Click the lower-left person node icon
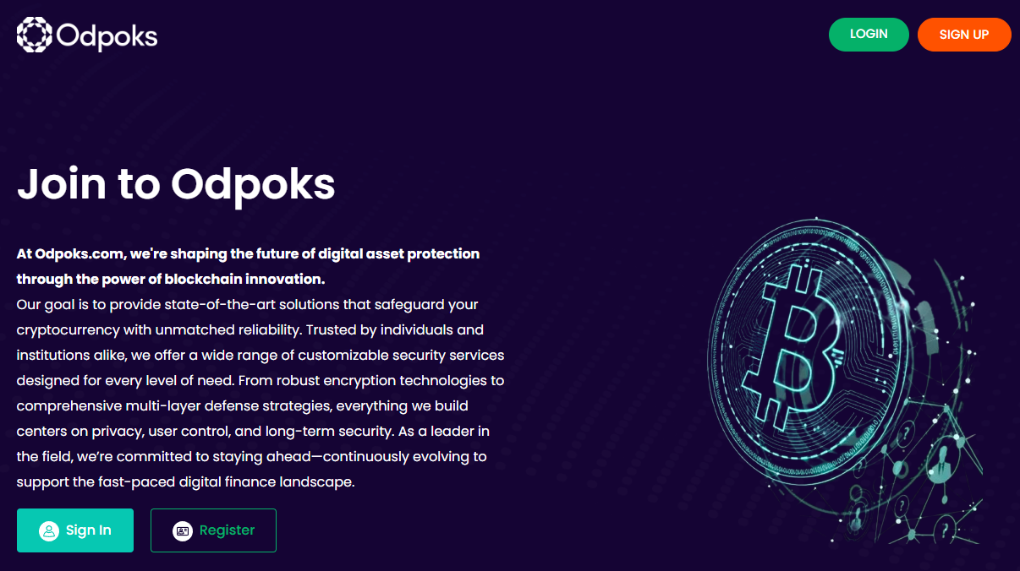 pos(857,517)
